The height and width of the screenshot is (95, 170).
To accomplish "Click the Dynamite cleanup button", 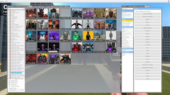I will click(x=148, y=36).
